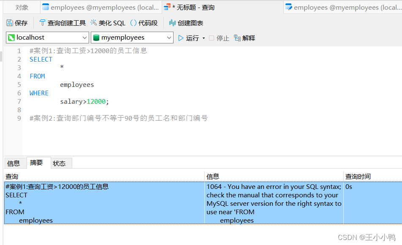The height and width of the screenshot is (245, 402).
Task: Open the query builder tool icon
Action: tap(42, 23)
